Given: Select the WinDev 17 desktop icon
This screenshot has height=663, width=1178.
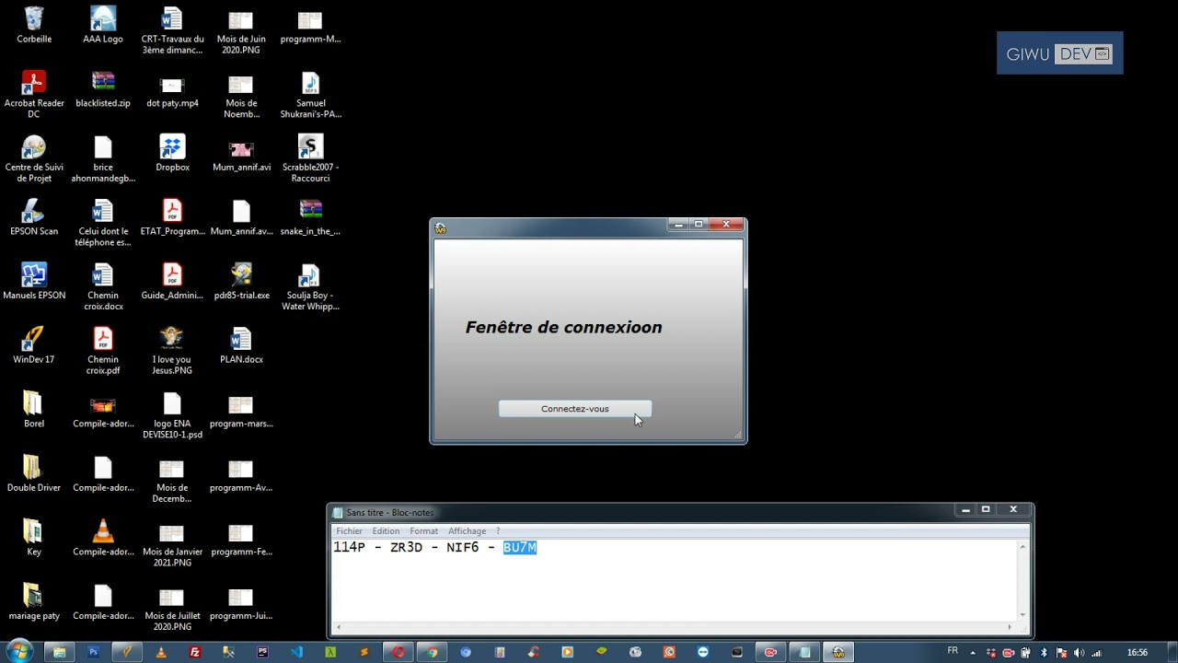Looking at the screenshot, I should (34, 345).
